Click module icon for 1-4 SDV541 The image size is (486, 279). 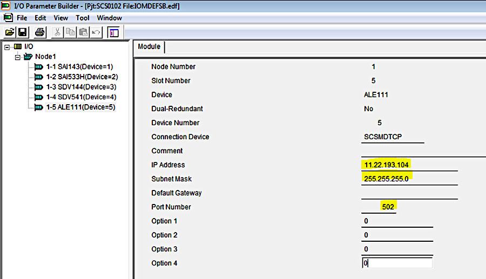(x=38, y=97)
